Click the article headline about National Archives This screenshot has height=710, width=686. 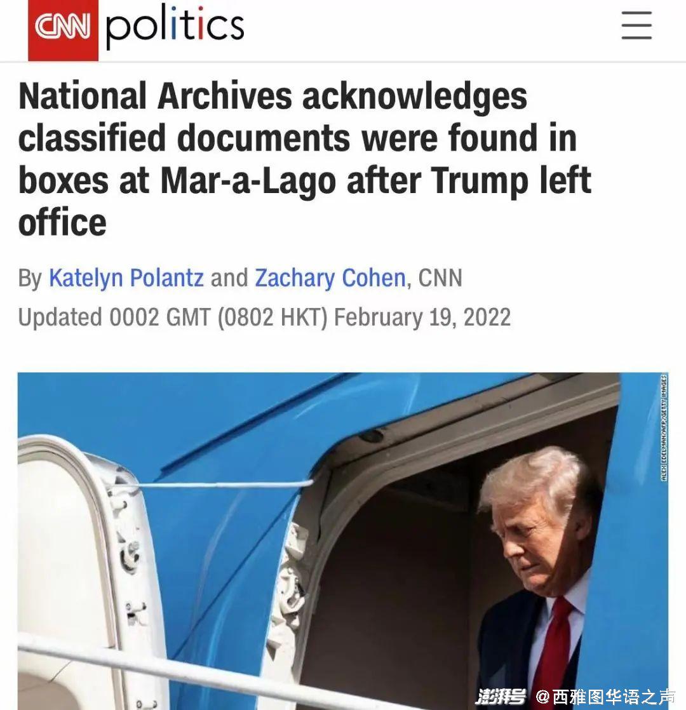305,159
